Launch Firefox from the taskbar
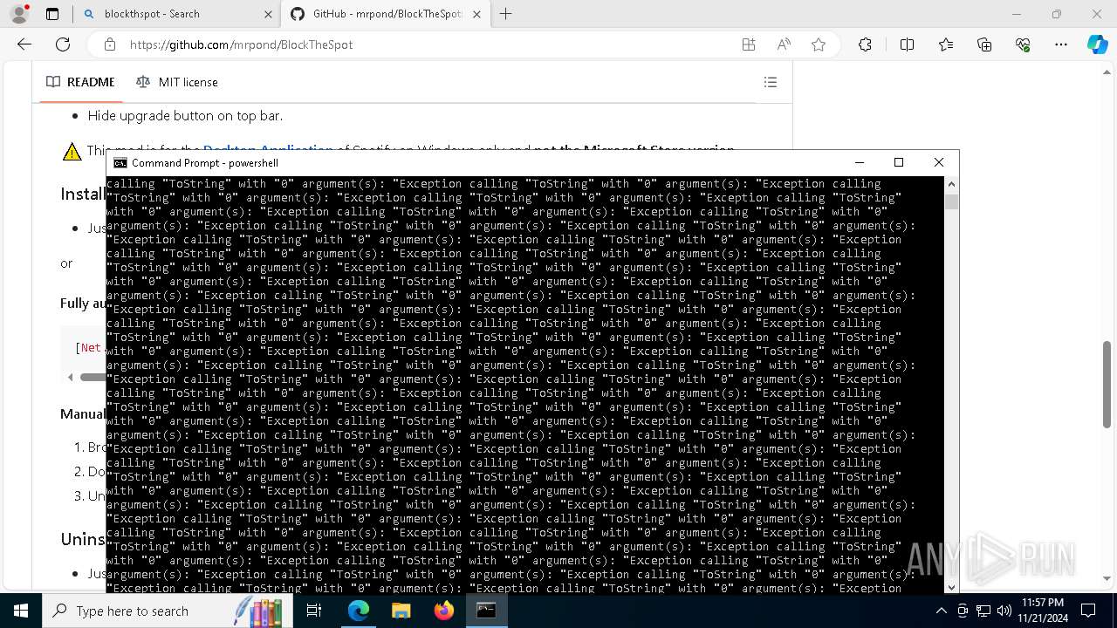The image size is (1117, 628). pos(443,611)
